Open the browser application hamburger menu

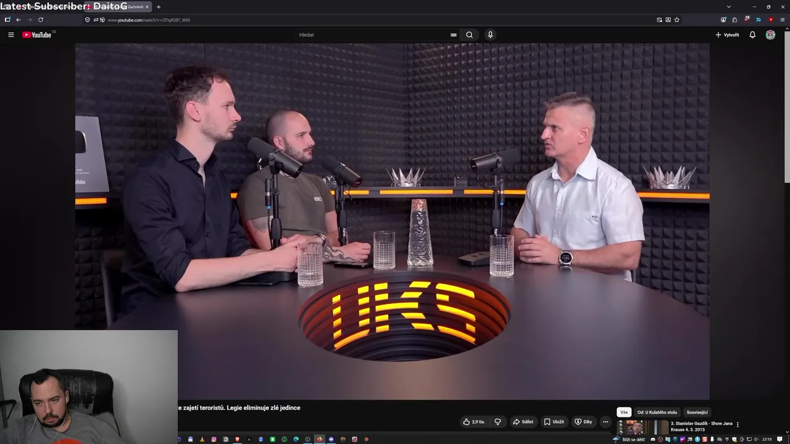click(x=782, y=20)
